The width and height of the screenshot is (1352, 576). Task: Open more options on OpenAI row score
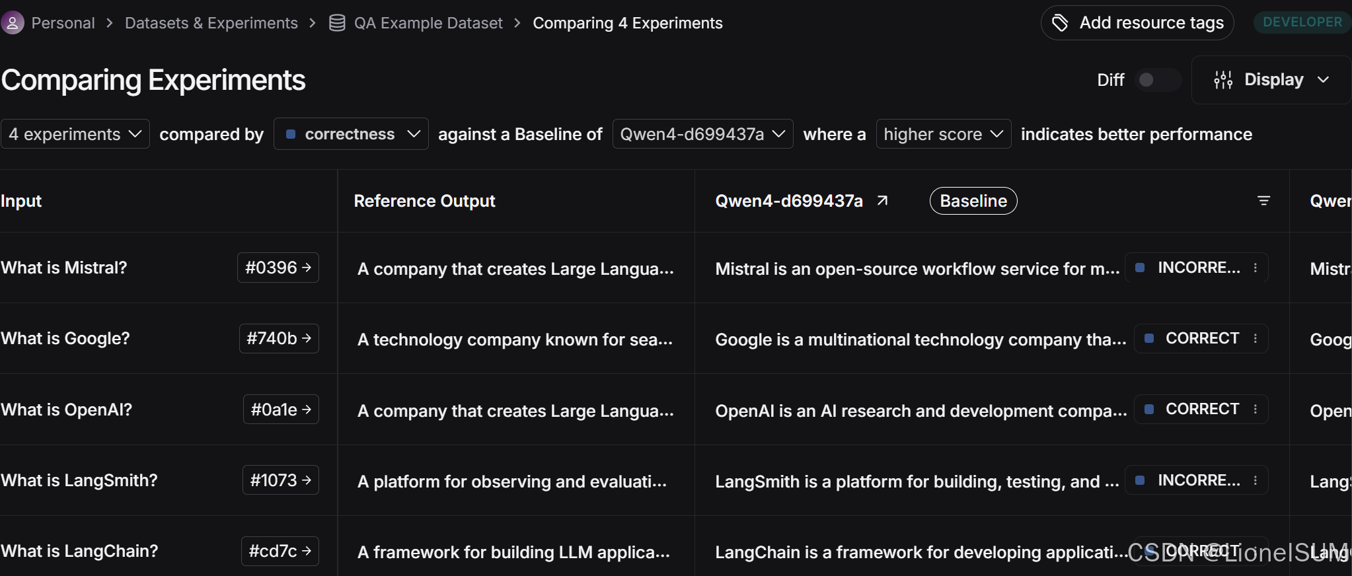tap(1256, 410)
